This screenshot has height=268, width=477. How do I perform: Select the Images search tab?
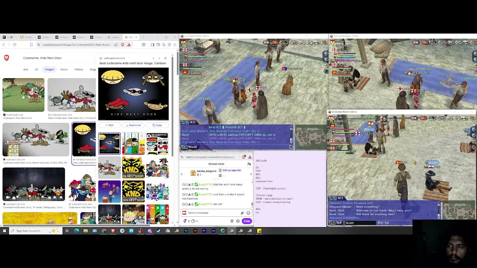click(49, 69)
